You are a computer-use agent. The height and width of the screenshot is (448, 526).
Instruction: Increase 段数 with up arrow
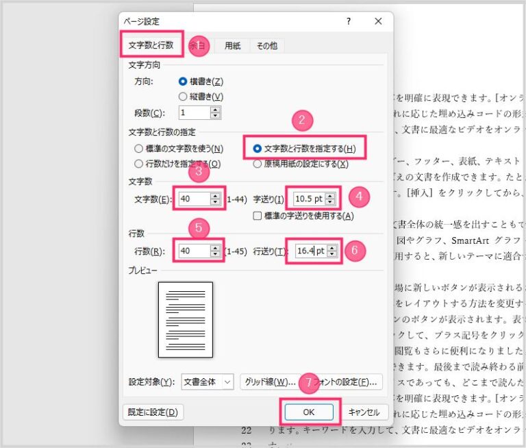(215, 110)
